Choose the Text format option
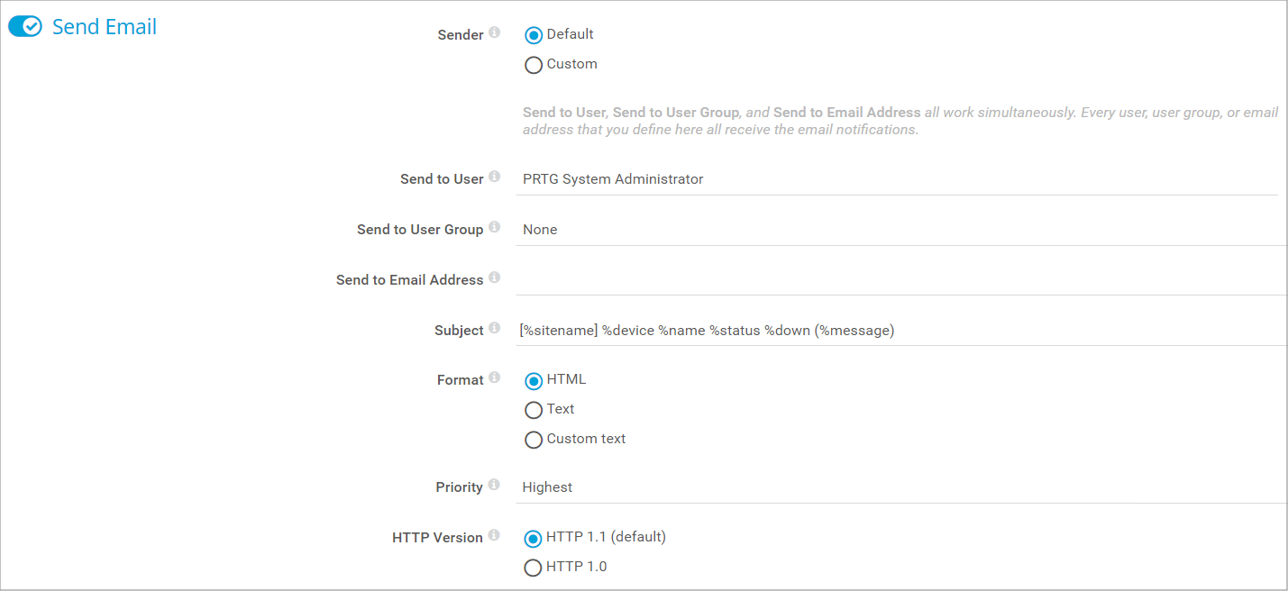This screenshot has width=1288, height=591. pos(534,410)
